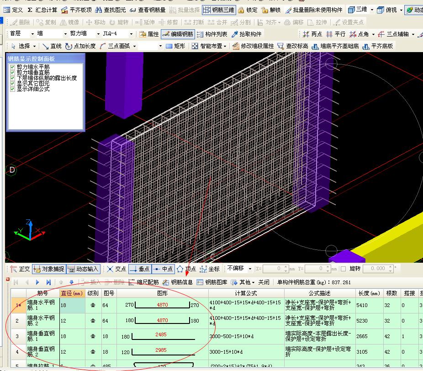Expand 选择 selection dropdown
Screen dimensions: 423x371
[34, 46]
